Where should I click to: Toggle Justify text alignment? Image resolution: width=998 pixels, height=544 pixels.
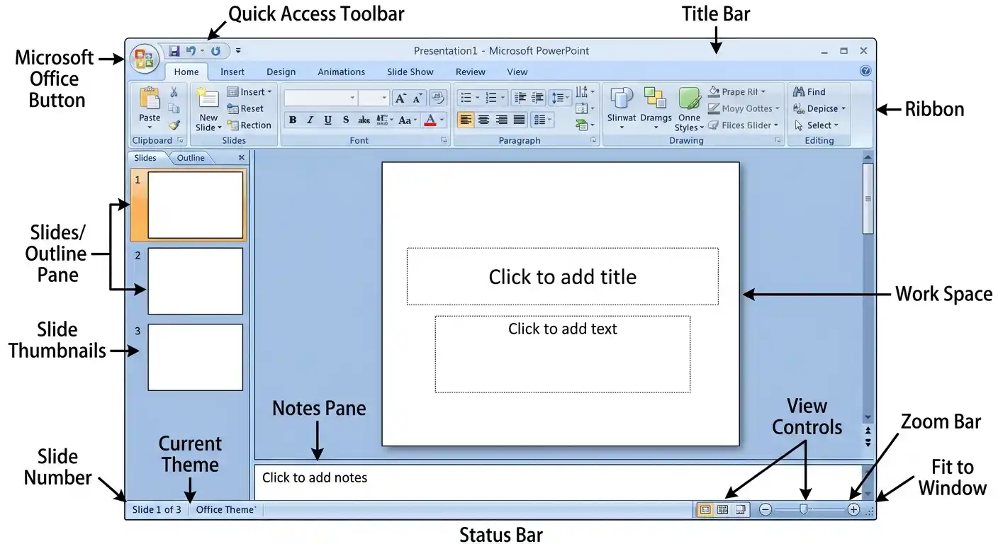pyautogui.click(x=520, y=120)
